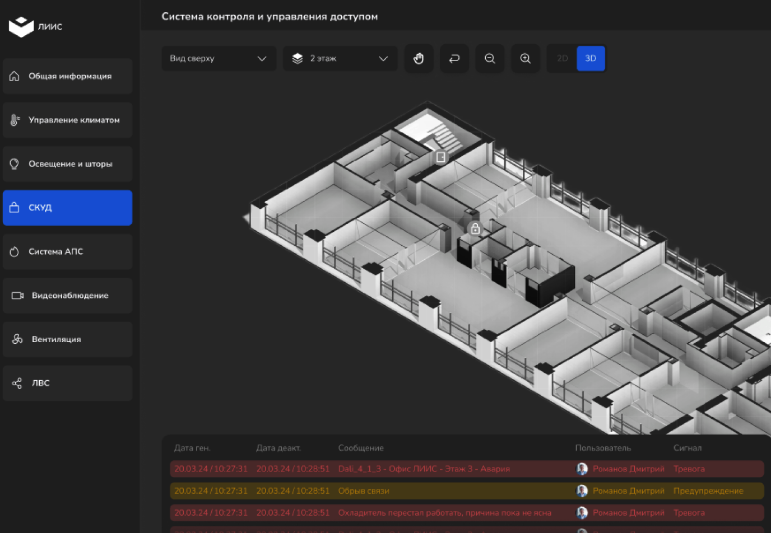This screenshot has height=533, width=771.
Task: Open ЛВС network section
Action: (67, 384)
